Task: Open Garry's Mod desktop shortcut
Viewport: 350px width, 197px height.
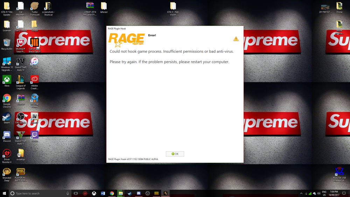Action: (x=21, y=26)
